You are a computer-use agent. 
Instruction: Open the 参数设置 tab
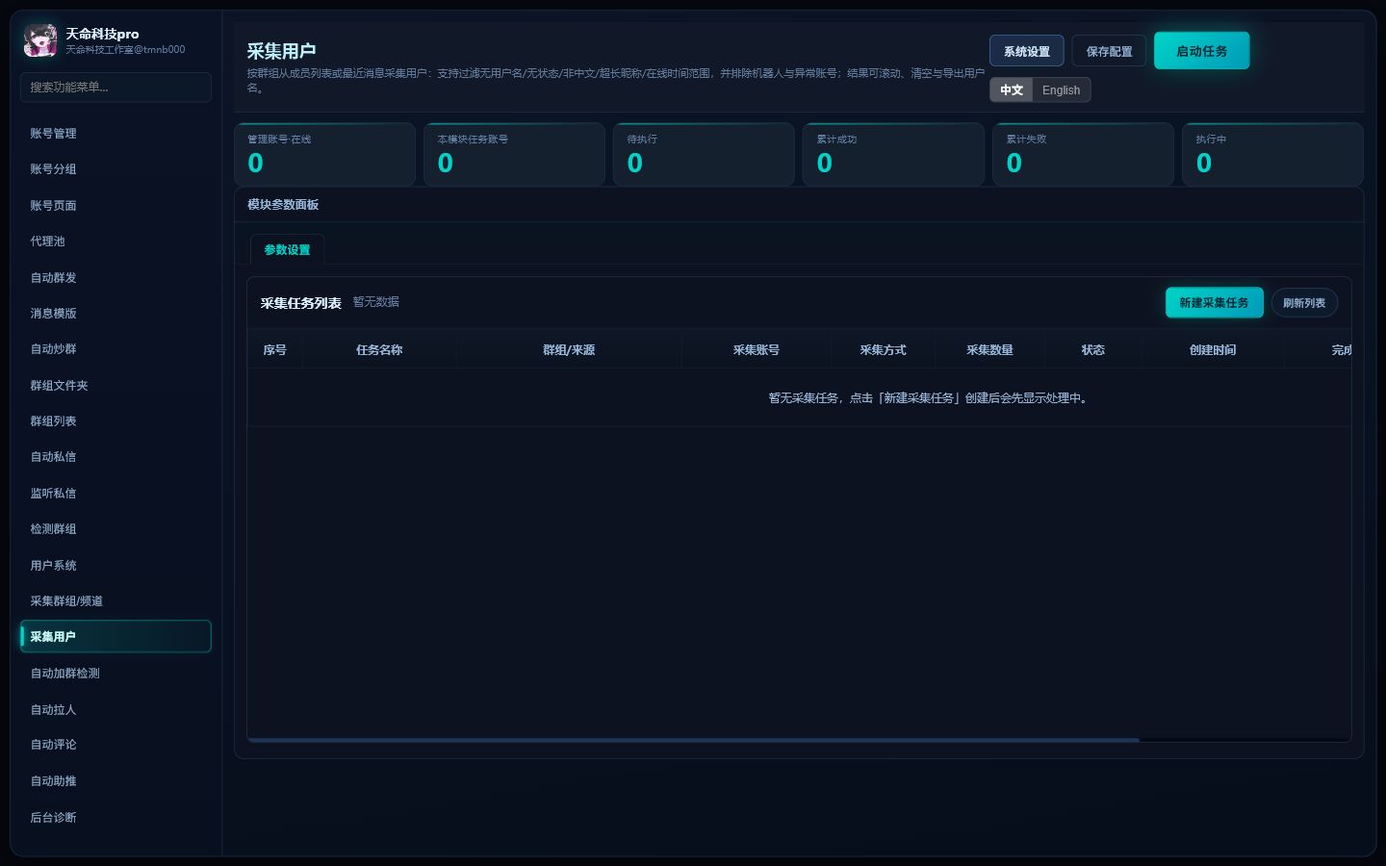287,249
